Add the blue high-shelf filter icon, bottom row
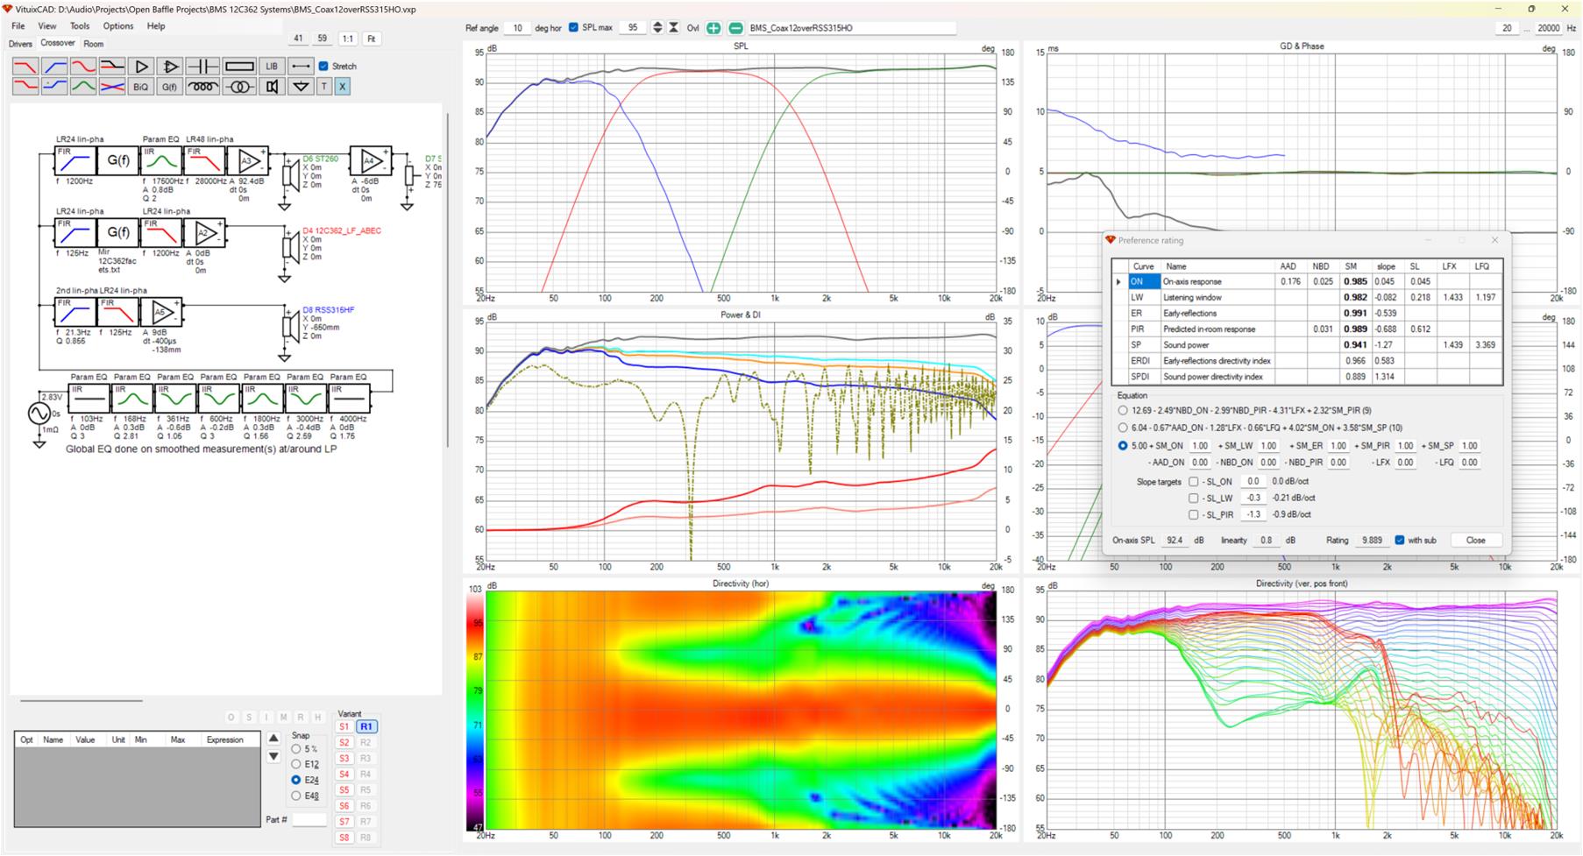The width and height of the screenshot is (1583, 856). [x=54, y=87]
